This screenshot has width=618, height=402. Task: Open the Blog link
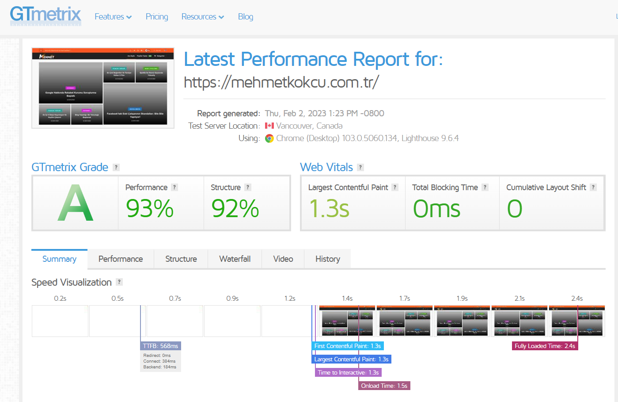pos(246,17)
